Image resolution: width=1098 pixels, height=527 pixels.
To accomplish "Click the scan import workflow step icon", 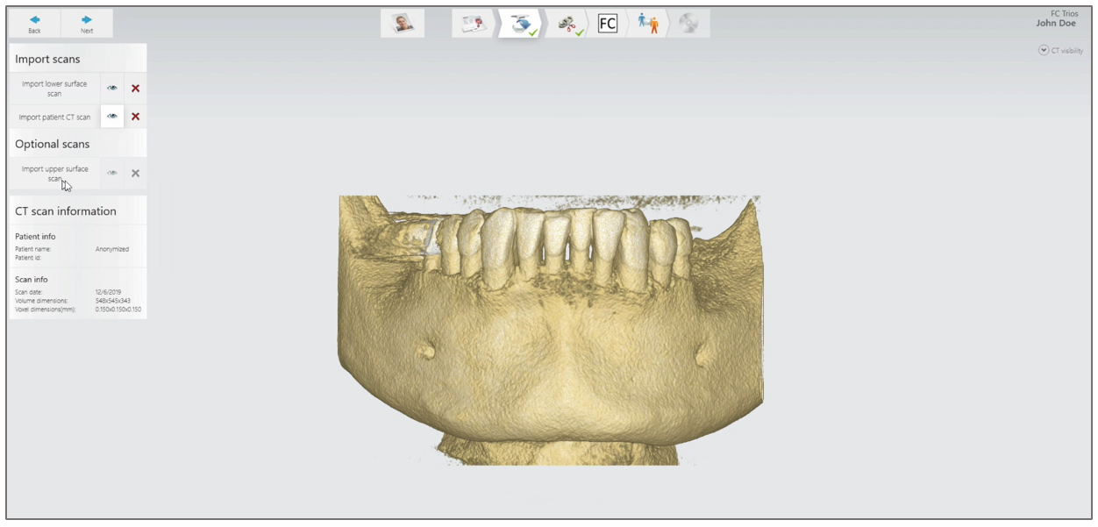I will tap(520, 21).
